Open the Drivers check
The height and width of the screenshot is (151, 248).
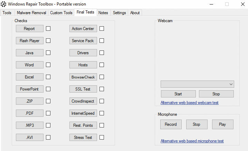[x=83, y=53]
